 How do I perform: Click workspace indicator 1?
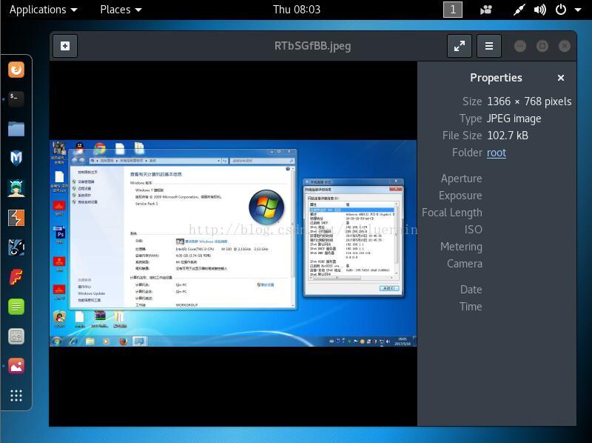(453, 10)
